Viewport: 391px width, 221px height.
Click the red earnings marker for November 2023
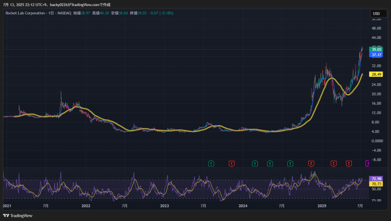pos(232,163)
